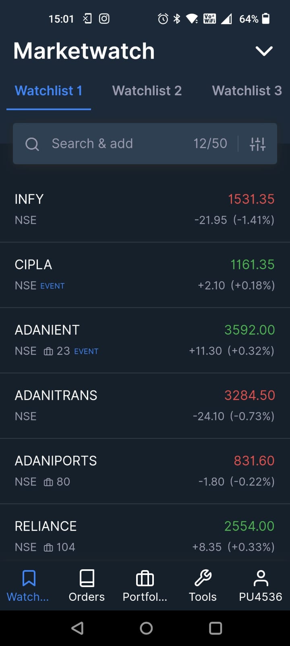Select the Watchlist 1 tab
This screenshot has width=290, height=646.
48,91
